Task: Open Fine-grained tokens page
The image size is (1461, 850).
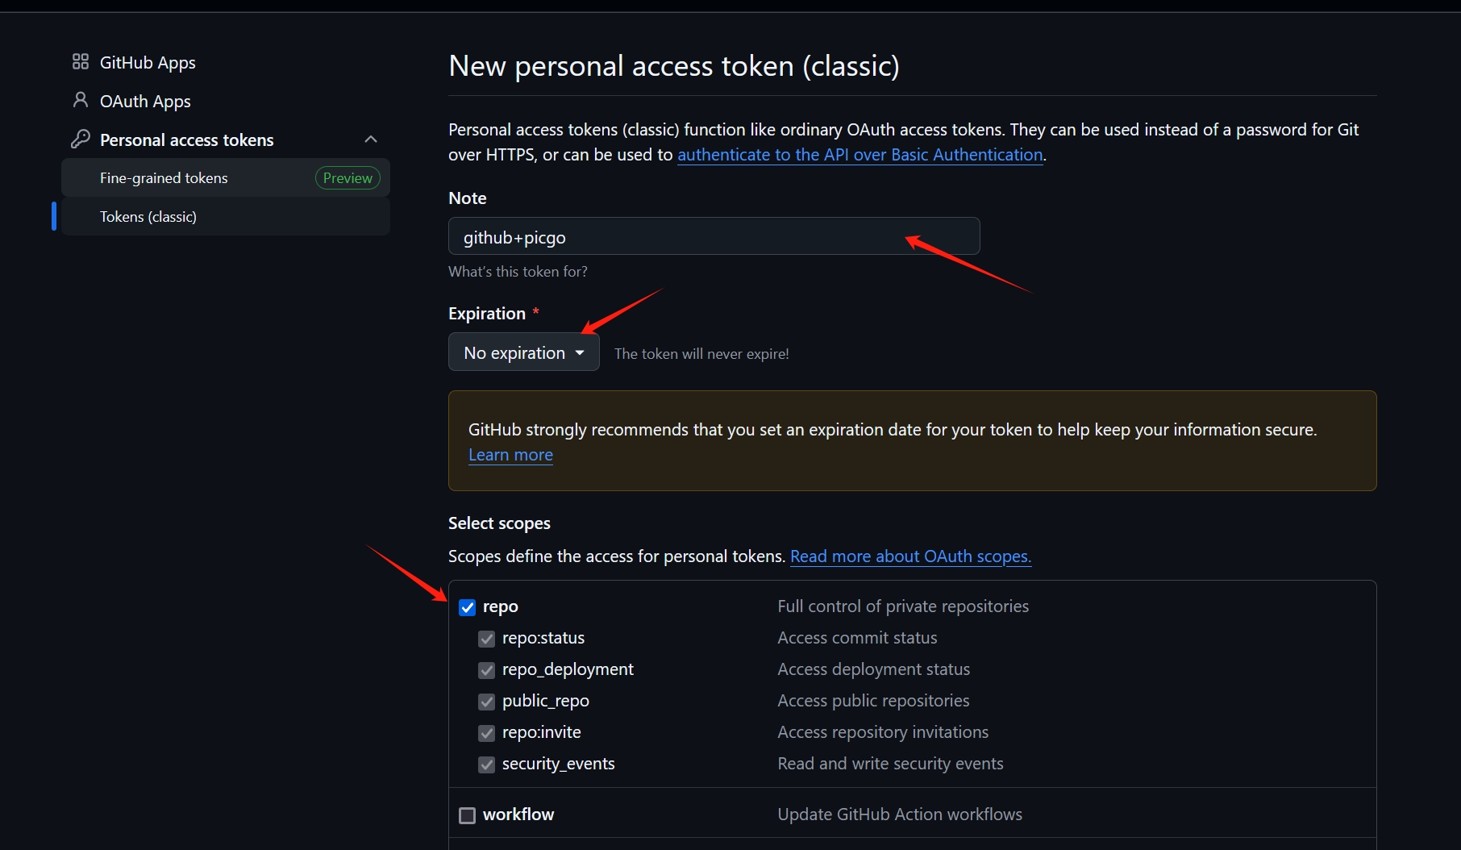Action: click(164, 178)
